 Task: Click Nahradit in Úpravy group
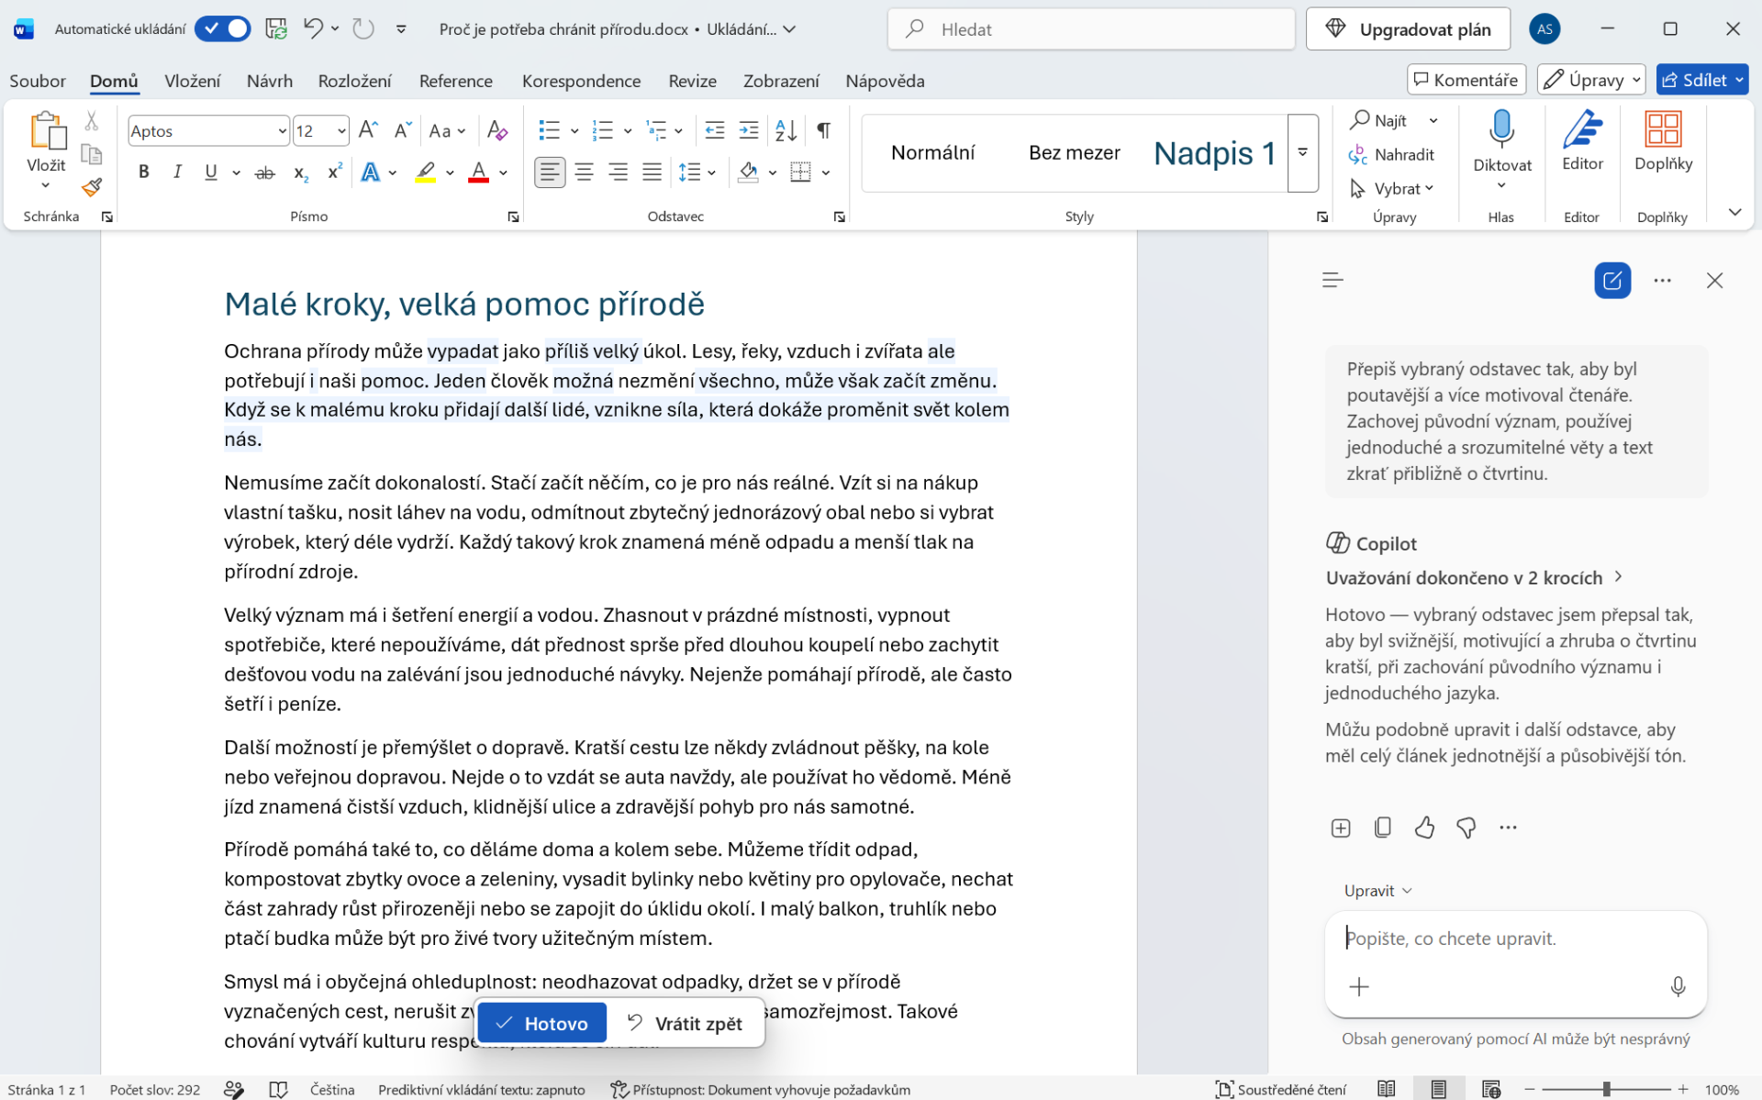1391,155
